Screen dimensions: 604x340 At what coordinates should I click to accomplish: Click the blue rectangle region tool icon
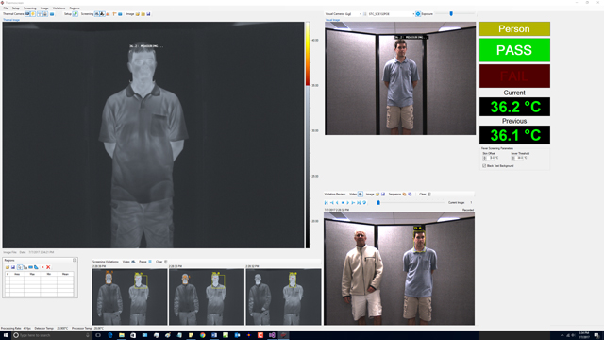[30, 267]
